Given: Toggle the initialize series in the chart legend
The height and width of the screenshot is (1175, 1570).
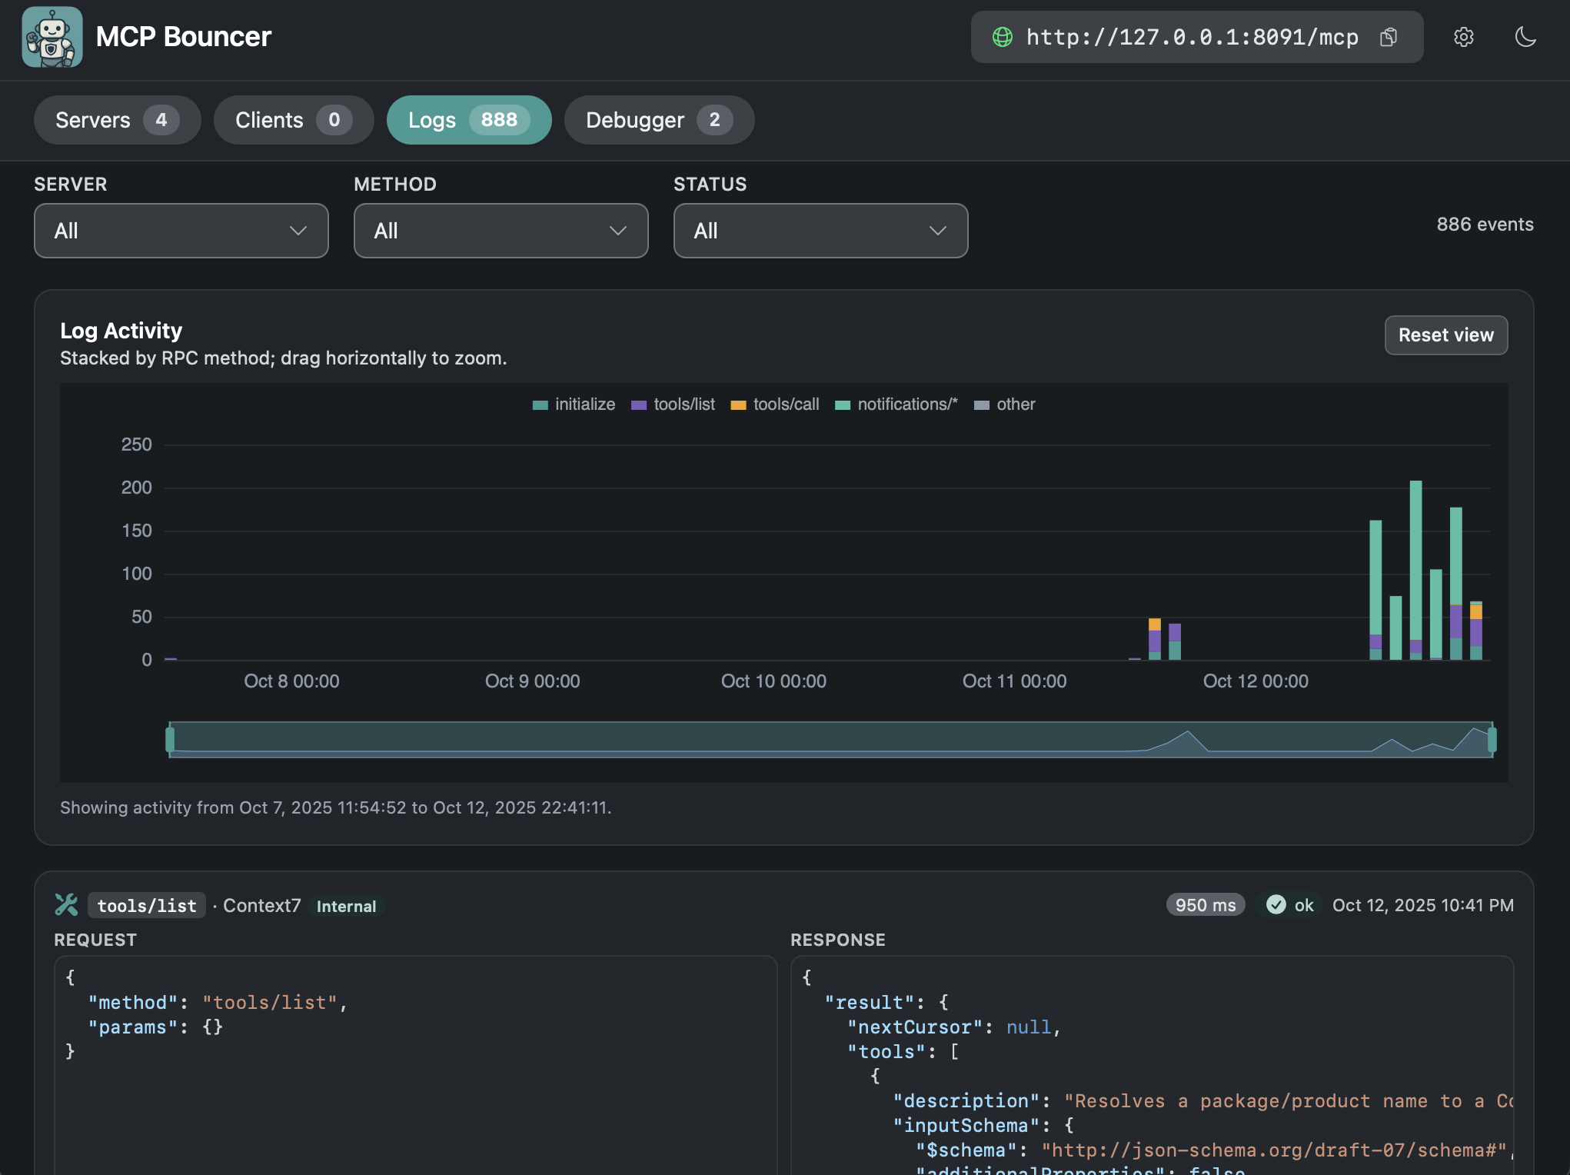Looking at the screenshot, I should tap(574, 404).
